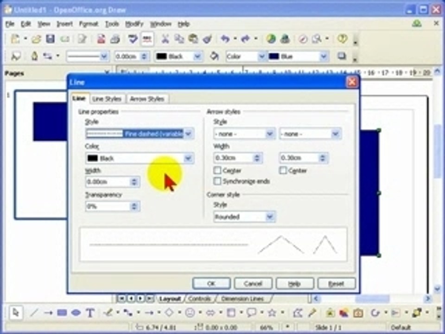
Task: Select the Connector tool
Action: pos(128,313)
